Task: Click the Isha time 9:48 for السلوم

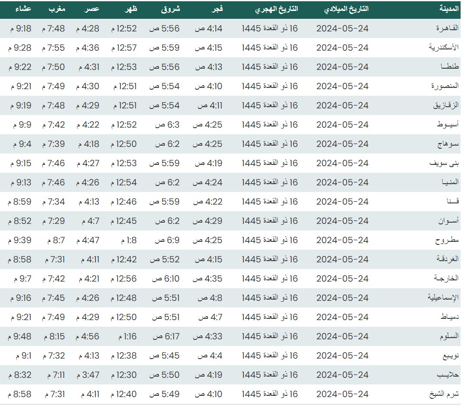Action: coord(20,336)
